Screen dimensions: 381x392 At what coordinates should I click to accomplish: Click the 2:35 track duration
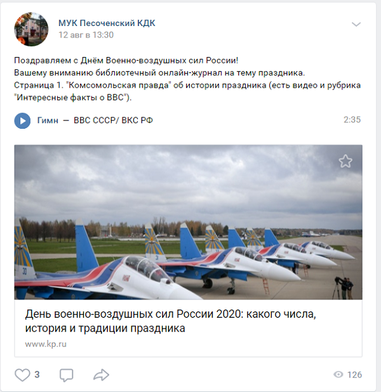[352, 120]
